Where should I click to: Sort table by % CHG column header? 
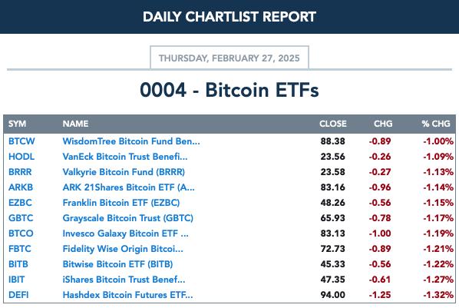[x=436, y=124]
